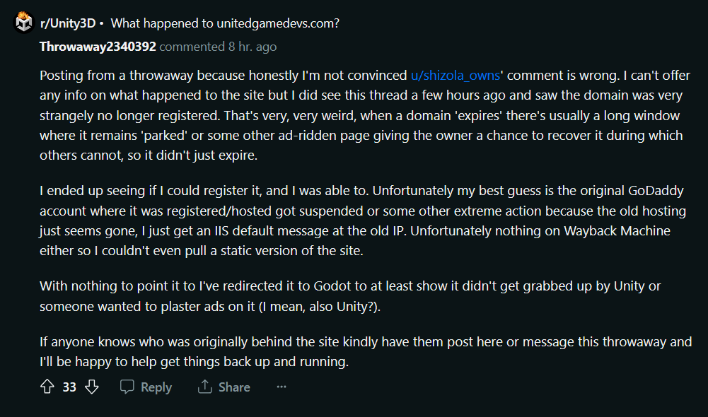
Task: Toggle a downvote on Throwaway2340392's comment
Action: 92,387
